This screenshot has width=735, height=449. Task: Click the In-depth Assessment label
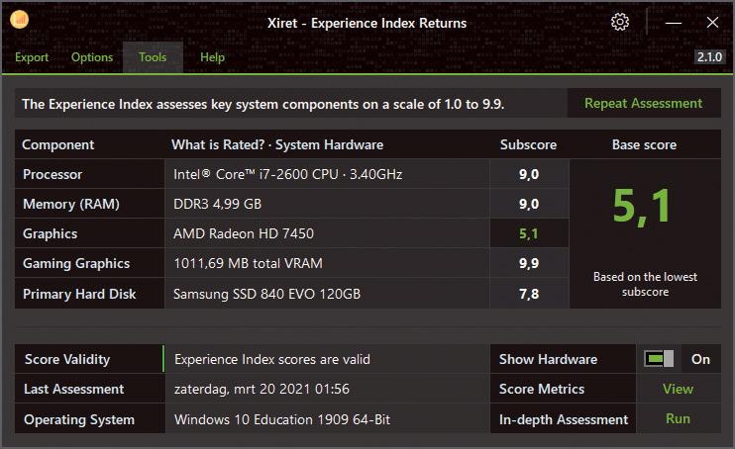pos(564,419)
